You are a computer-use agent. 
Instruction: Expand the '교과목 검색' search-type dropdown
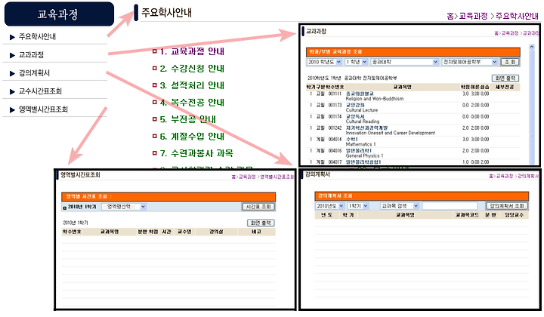tap(400, 206)
